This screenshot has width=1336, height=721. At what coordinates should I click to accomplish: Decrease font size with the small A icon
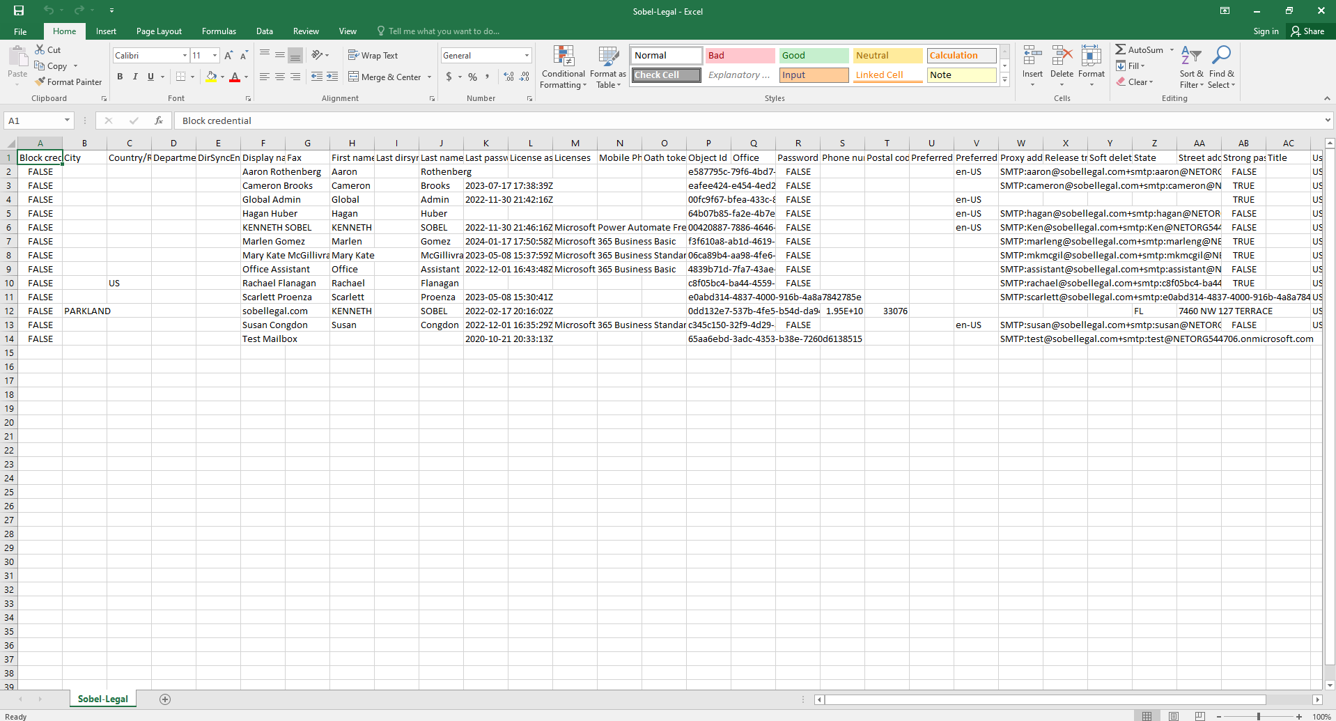(x=244, y=56)
